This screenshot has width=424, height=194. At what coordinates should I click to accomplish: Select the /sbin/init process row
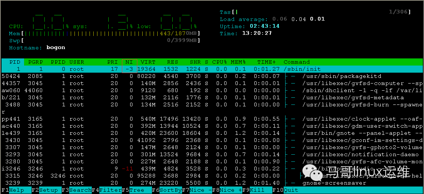tap(212, 69)
